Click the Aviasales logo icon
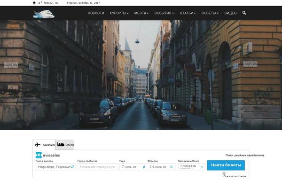 (x=39, y=155)
